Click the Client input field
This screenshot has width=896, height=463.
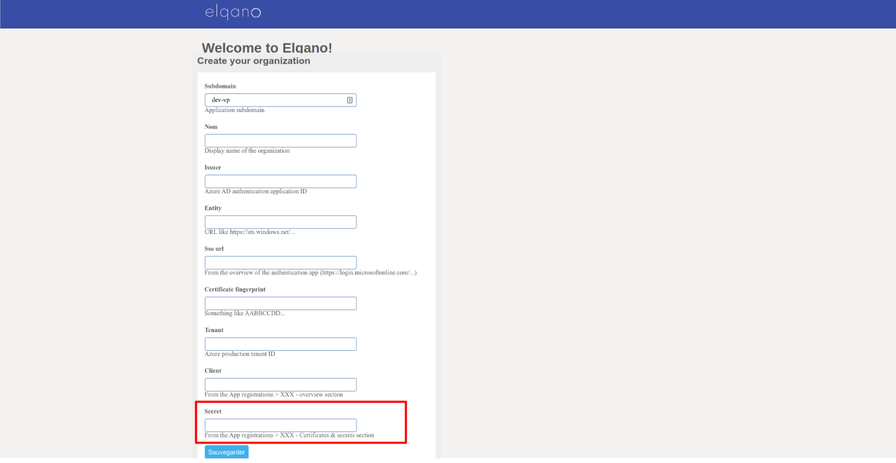(281, 384)
